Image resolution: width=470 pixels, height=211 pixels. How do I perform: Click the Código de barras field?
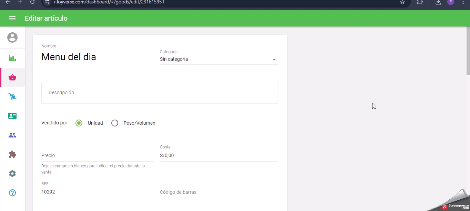tap(219, 192)
